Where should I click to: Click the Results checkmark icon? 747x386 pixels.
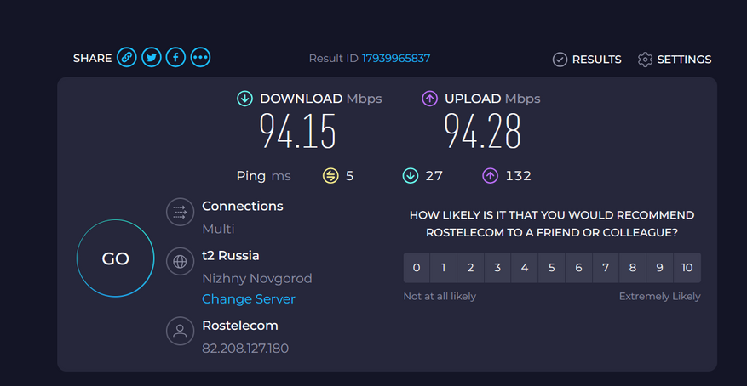[x=560, y=60]
